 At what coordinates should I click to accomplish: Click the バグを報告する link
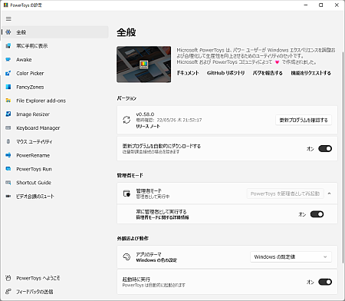[268, 73]
